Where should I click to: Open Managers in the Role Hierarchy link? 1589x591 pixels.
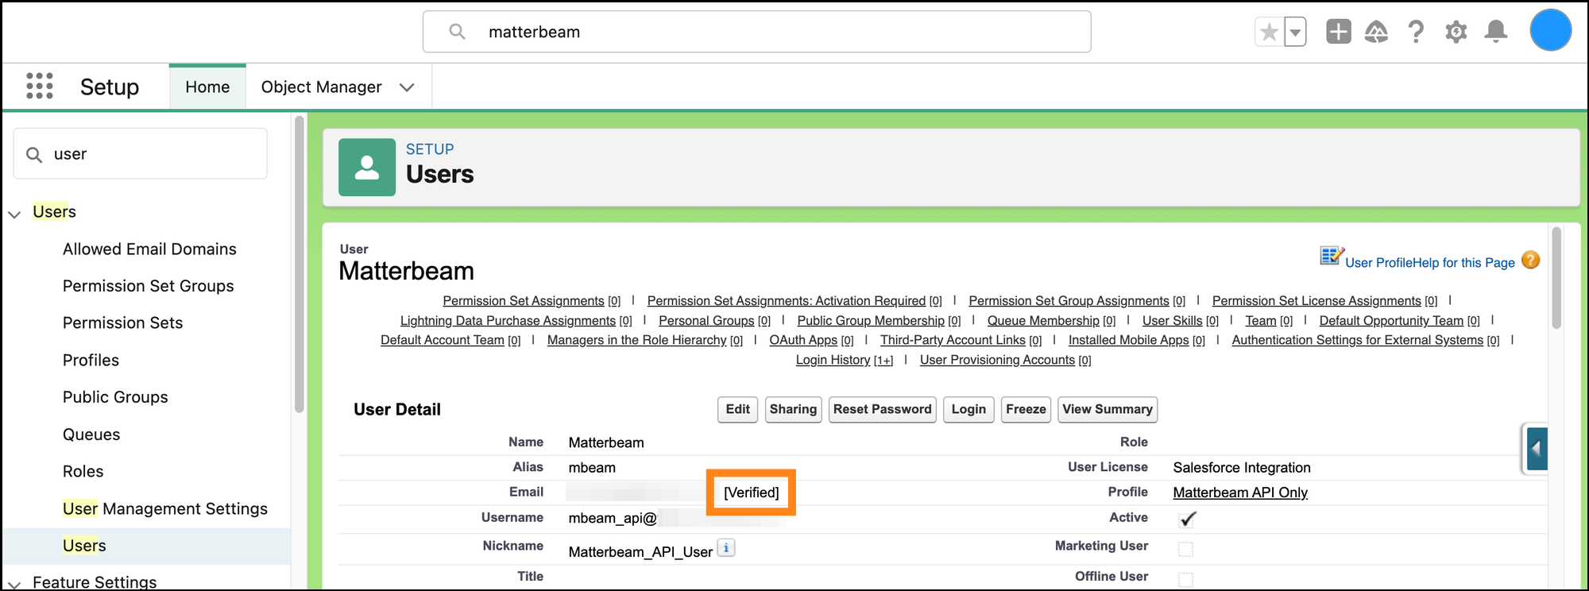coord(637,340)
